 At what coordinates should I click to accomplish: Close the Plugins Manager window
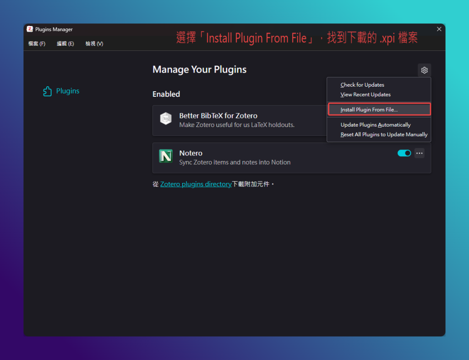tap(439, 29)
